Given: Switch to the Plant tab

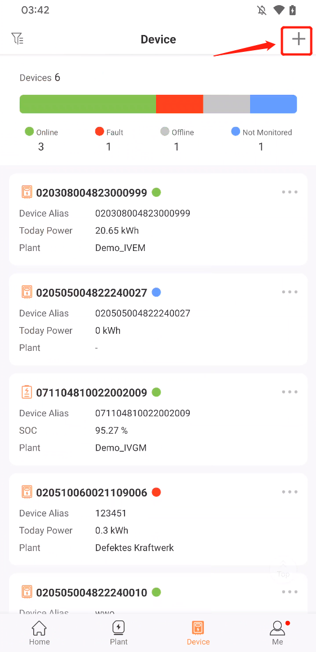Looking at the screenshot, I should pos(119,633).
